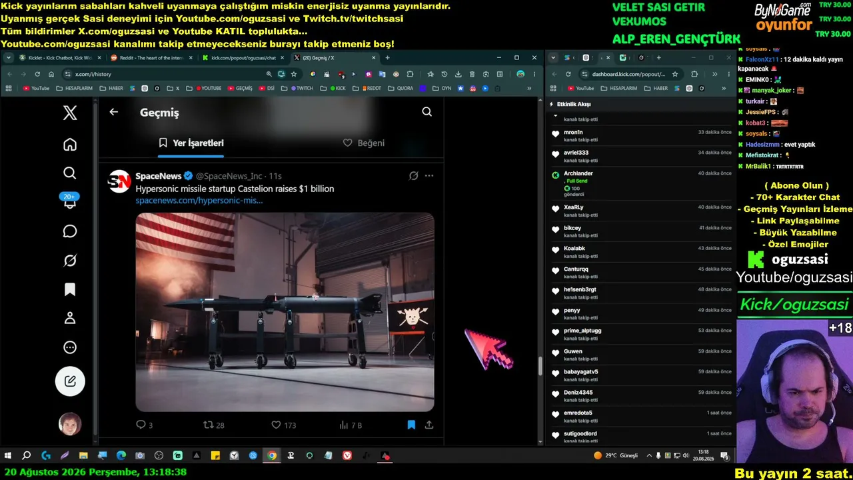
Task: Open the spacenews.com hypersonic article link
Action: coord(199,200)
